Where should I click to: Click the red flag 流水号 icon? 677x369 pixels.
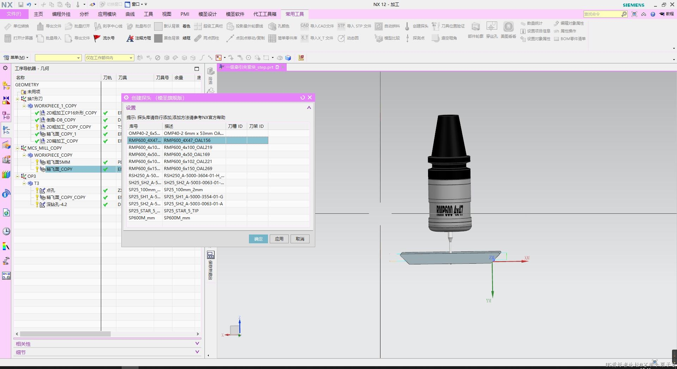(x=97, y=38)
